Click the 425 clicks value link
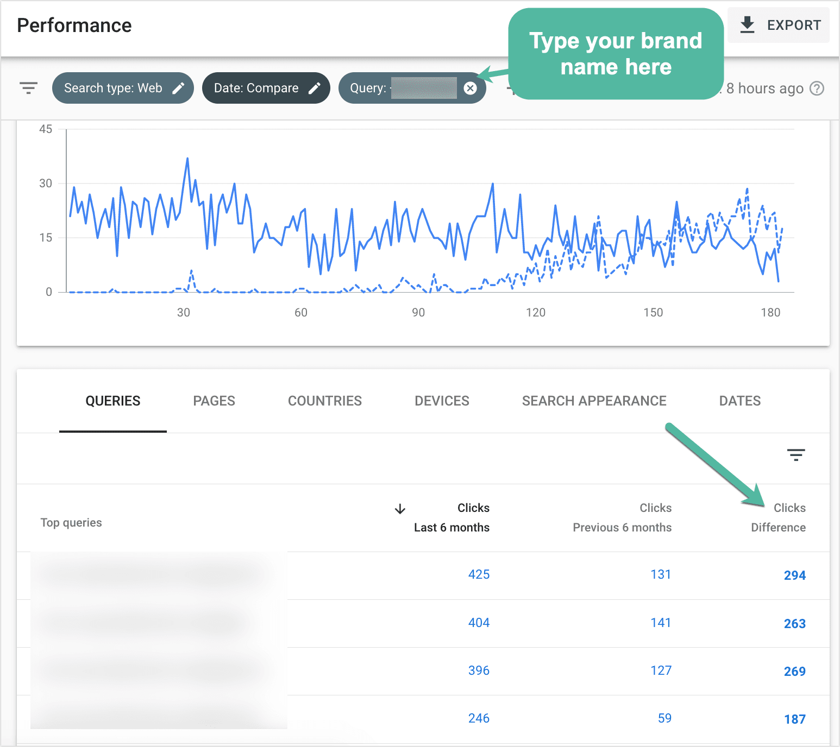The image size is (840, 747). point(479,574)
